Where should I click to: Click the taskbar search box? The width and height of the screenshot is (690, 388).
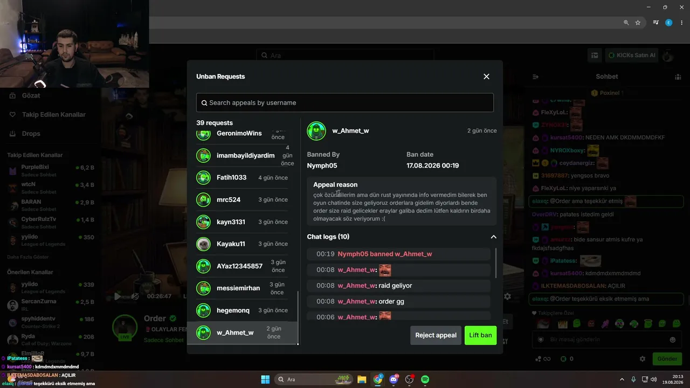314,379
